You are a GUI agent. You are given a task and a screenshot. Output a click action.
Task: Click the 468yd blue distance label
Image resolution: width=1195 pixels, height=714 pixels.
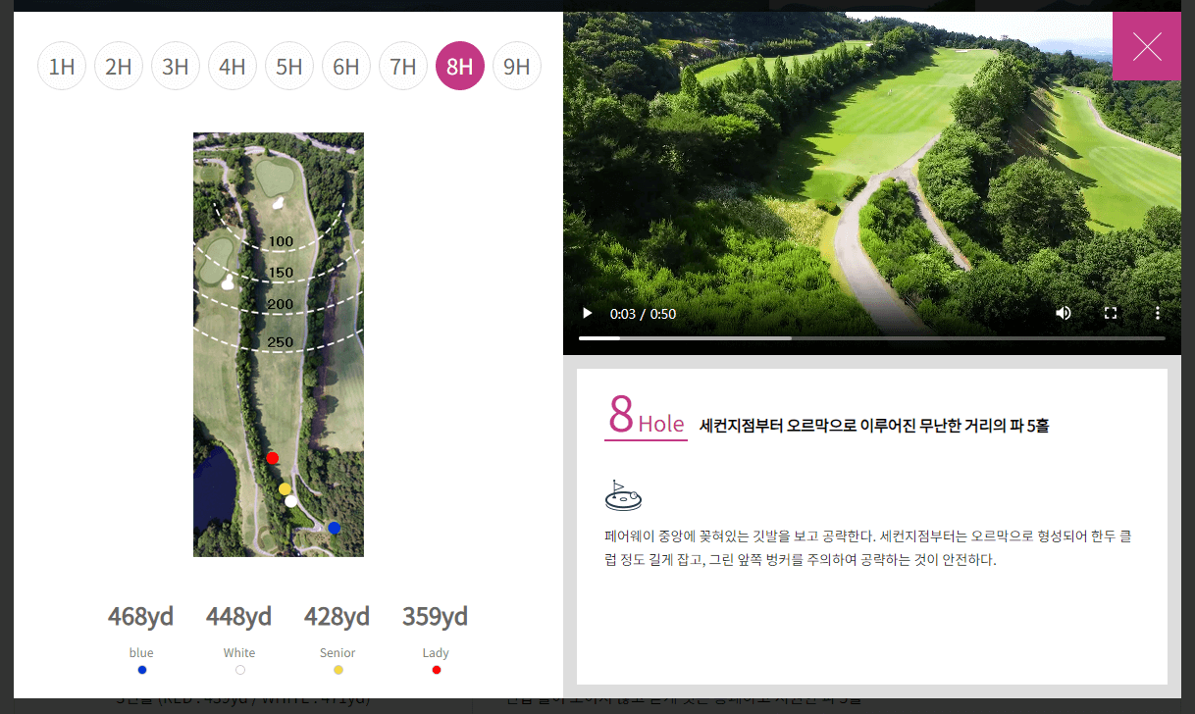click(140, 617)
